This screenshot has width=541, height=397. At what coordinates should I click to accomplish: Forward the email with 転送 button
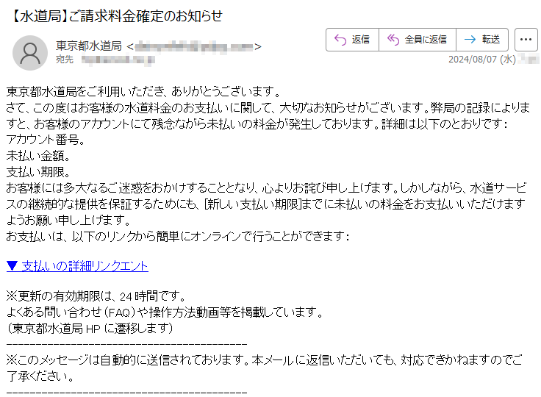[x=482, y=40]
